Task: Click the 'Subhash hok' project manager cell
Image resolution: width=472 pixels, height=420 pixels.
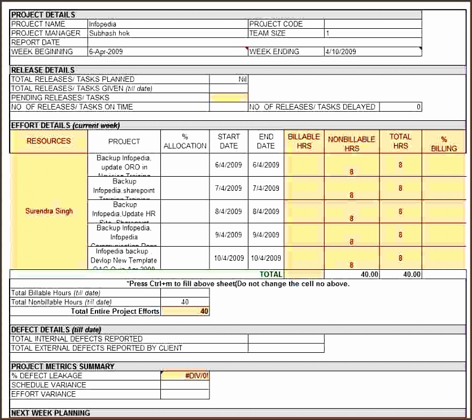Action: (x=168, y=33)
